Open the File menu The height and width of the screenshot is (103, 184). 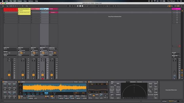(x=11, y=1)
